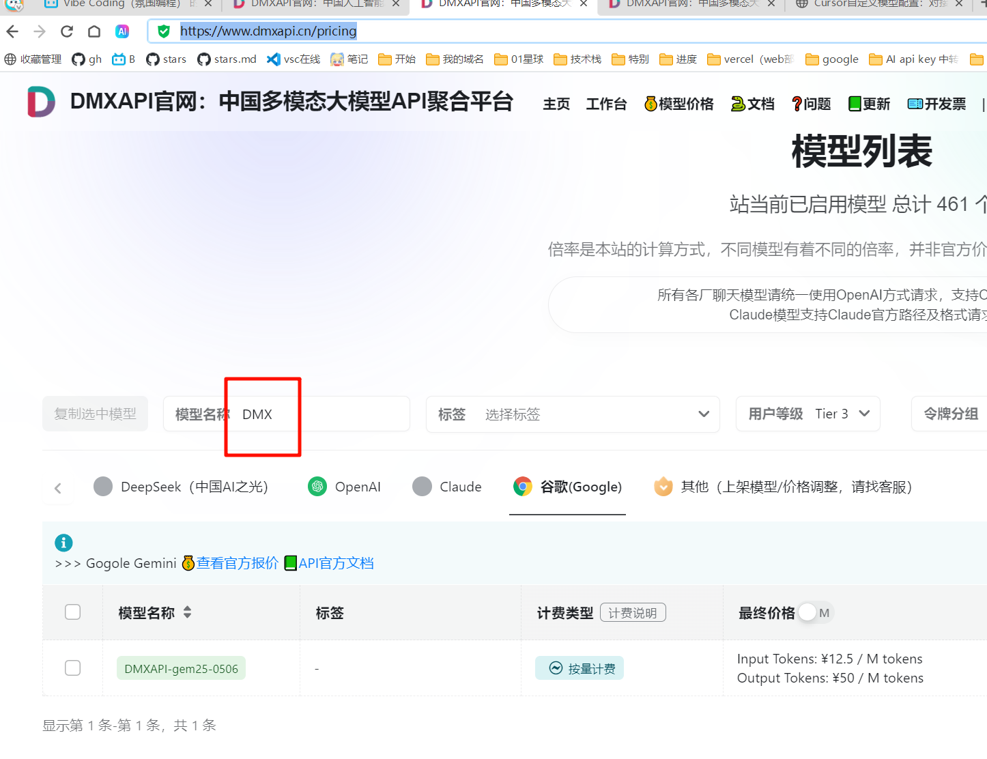The height and width of the screenshot is (759, 987).
Task: Open the AI assistant toolbar icon
Action: [x=122, y=31]
